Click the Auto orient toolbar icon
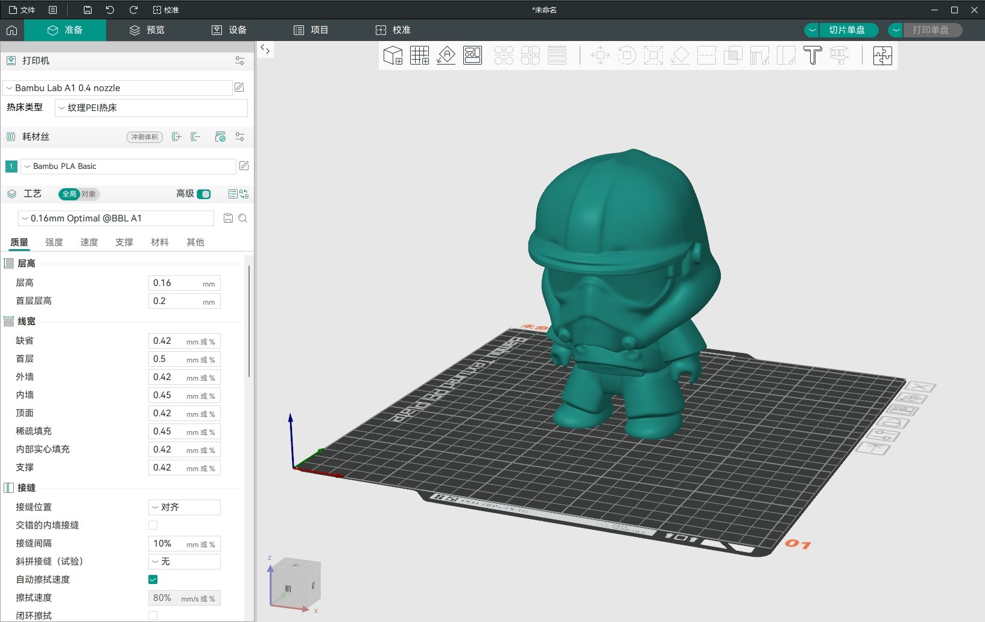The width and height of the screenshot is (985, 622). click(446, 56)
